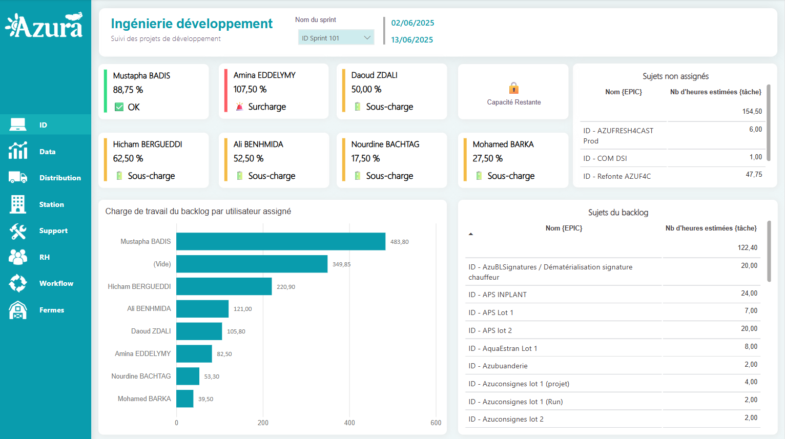Open the RH people icon
The height and width of the screenshot is (439, 785).
(18, 257)
